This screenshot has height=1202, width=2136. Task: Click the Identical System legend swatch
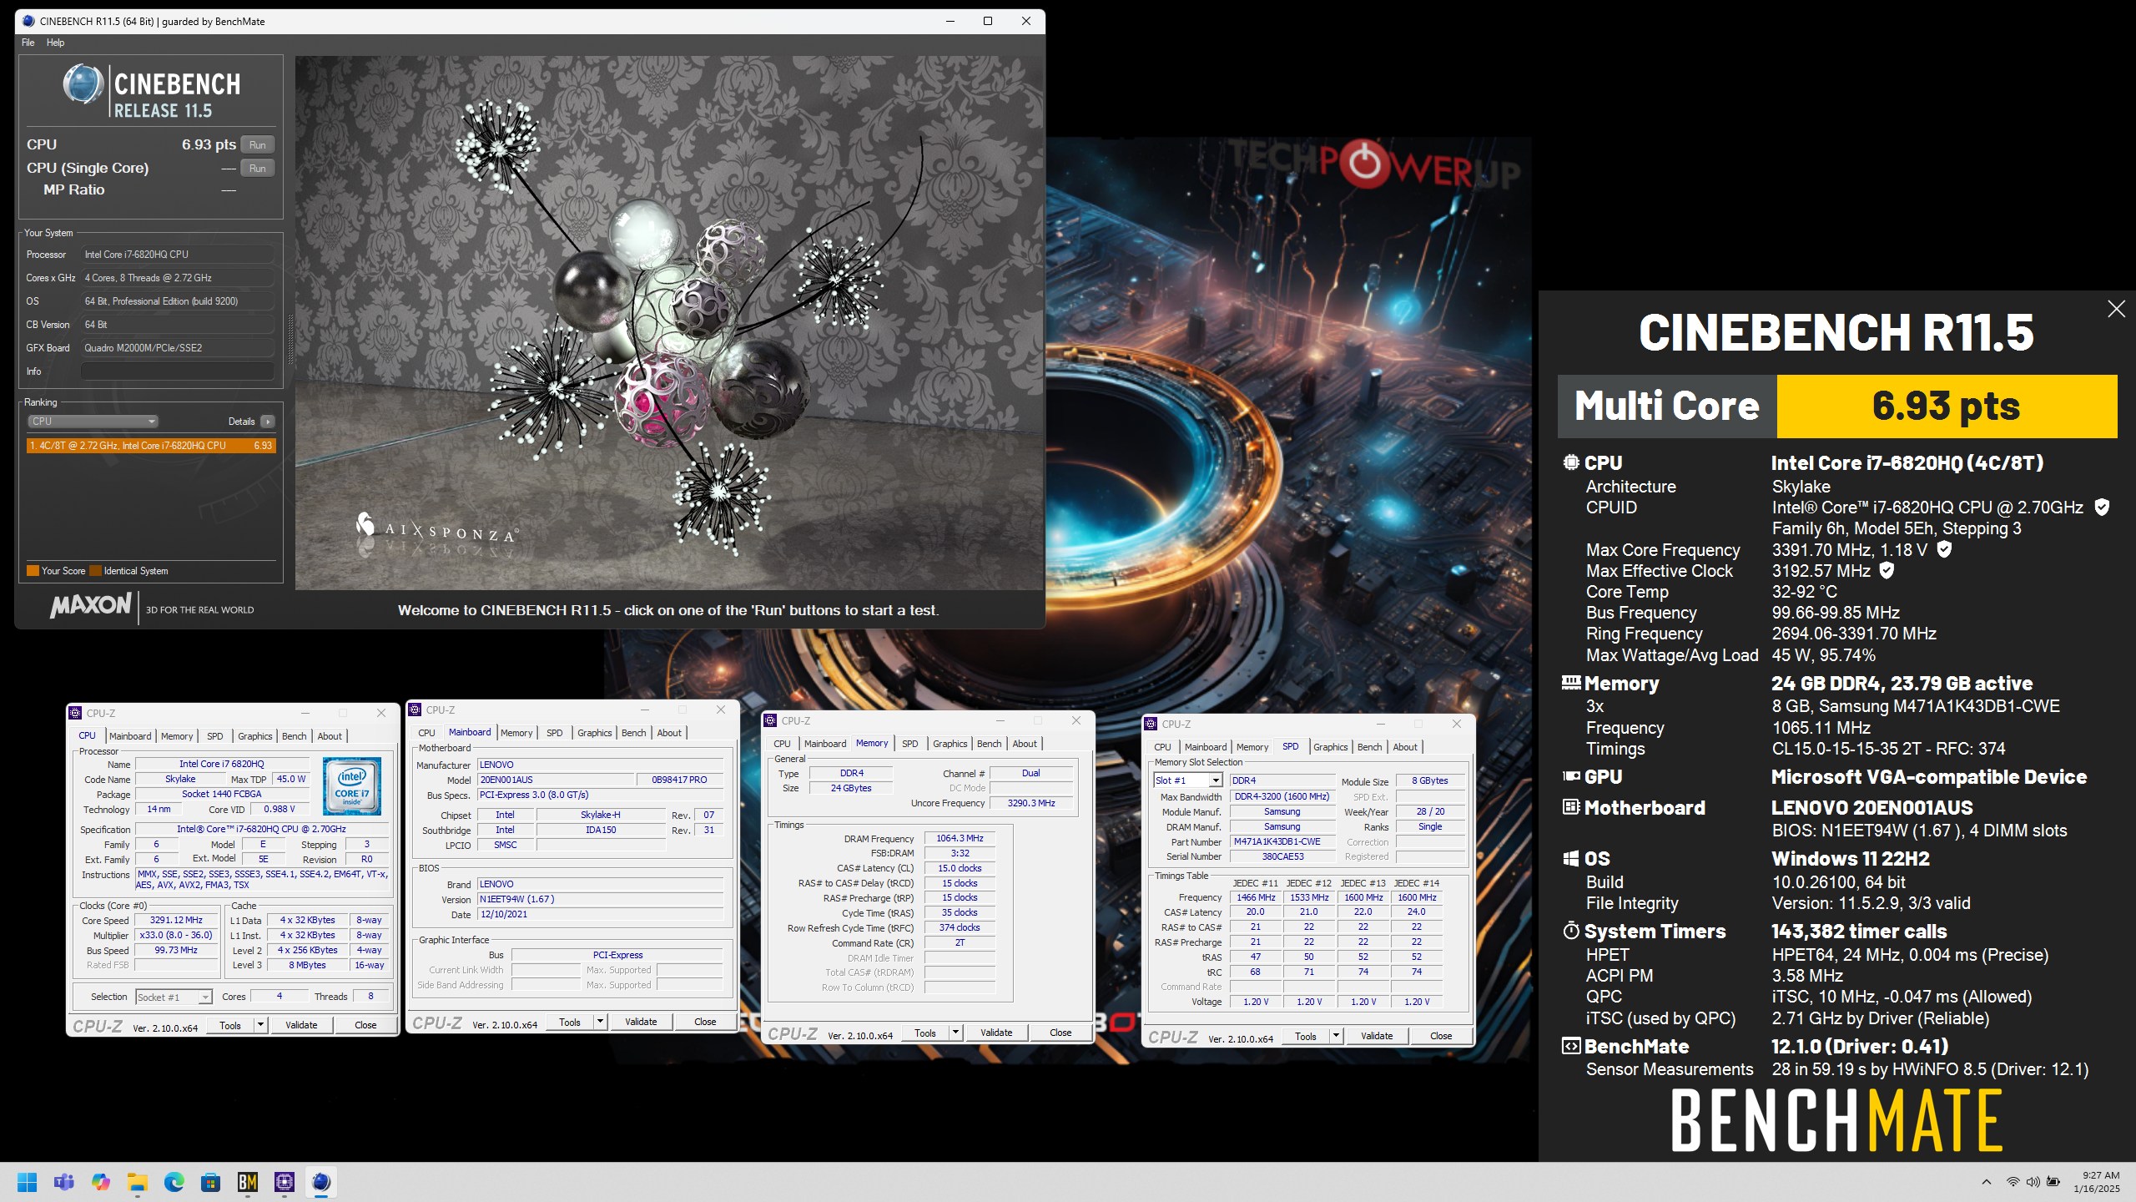(x=95, y=571)
